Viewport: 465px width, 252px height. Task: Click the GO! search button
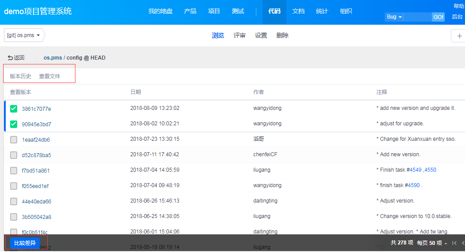[439, 17]
